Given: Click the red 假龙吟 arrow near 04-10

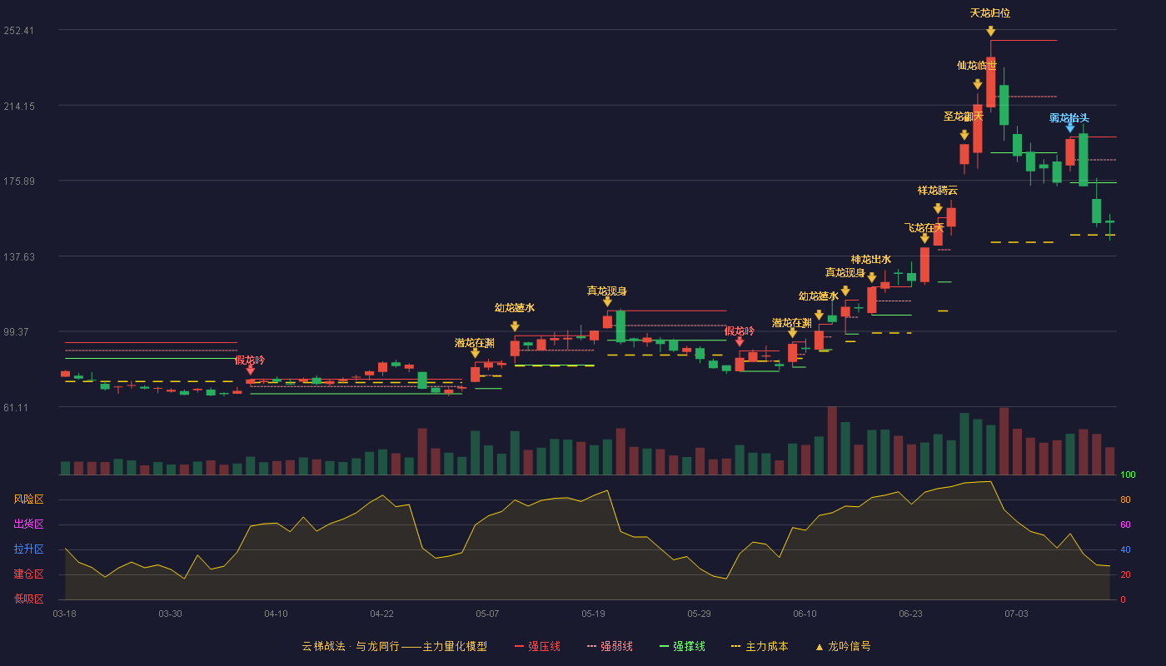Looking at the screenshot, I should pos(251,370).
